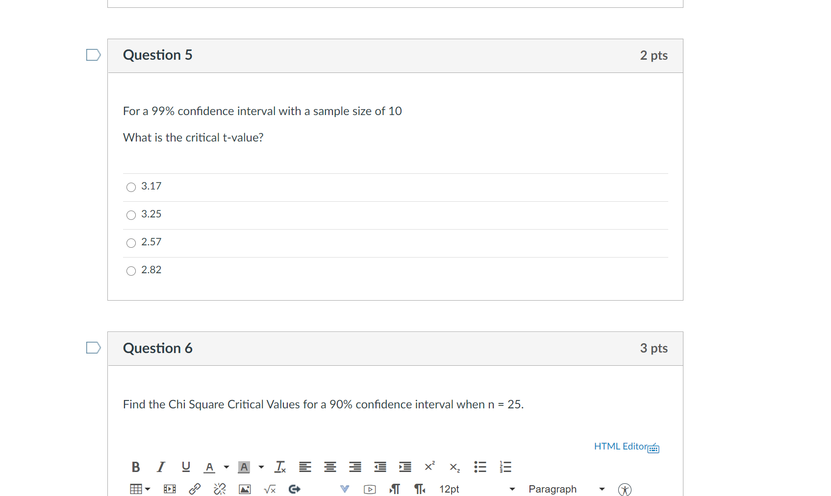Select answer 3.17

click(x=131, y=187)
